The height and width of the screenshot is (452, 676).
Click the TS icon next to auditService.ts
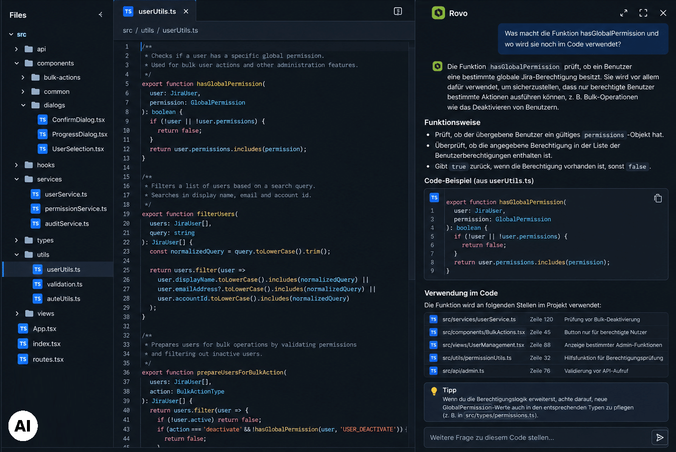[x=35, y=224]
